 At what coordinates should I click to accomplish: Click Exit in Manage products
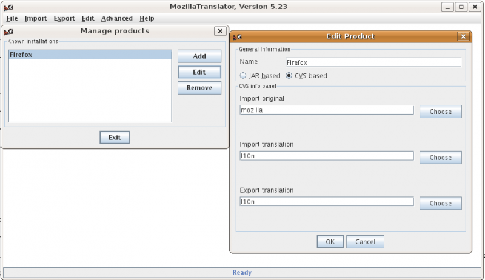[115, 138]
